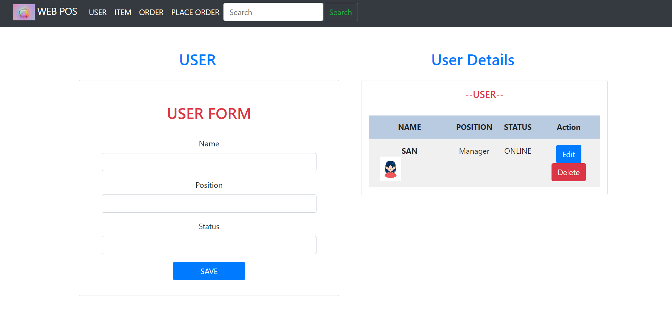Screen dimensions: 672x324
Task: Navigate to PLACE ORDER page
Action: (195, 13)
